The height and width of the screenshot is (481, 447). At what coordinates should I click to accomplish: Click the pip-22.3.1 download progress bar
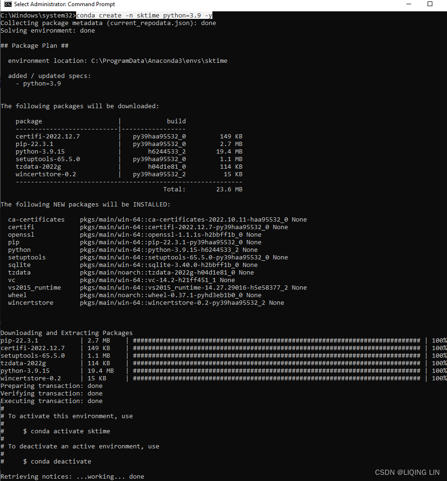(277, 340)
